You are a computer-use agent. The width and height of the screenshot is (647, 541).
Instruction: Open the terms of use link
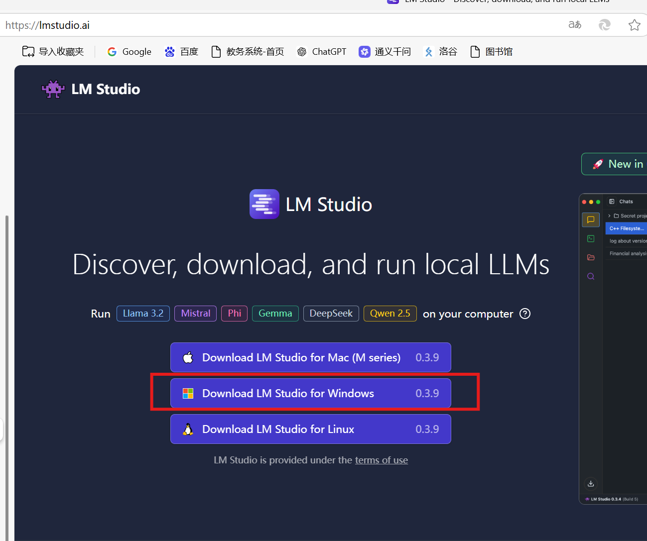(x=381, y=460)
